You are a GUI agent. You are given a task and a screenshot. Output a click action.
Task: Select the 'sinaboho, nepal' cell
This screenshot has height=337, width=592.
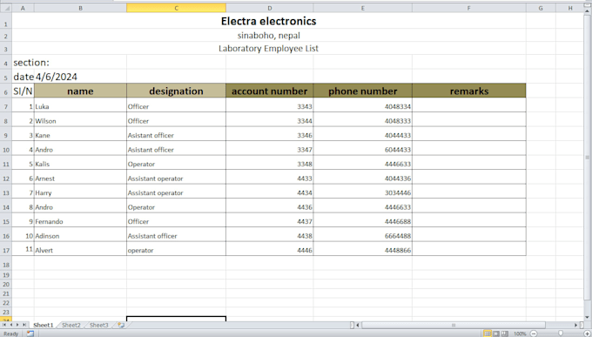(268, 36)
